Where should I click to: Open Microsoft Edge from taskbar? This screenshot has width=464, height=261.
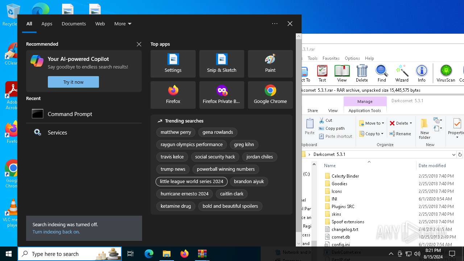tap(149, 254)
